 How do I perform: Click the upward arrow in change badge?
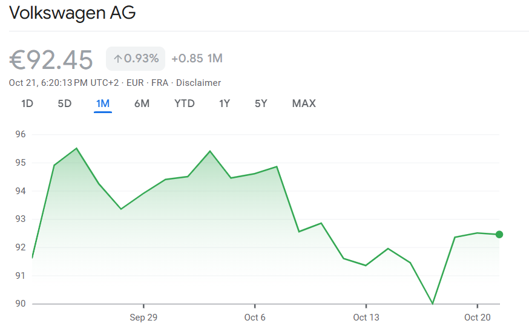click(x=118, y=59)
